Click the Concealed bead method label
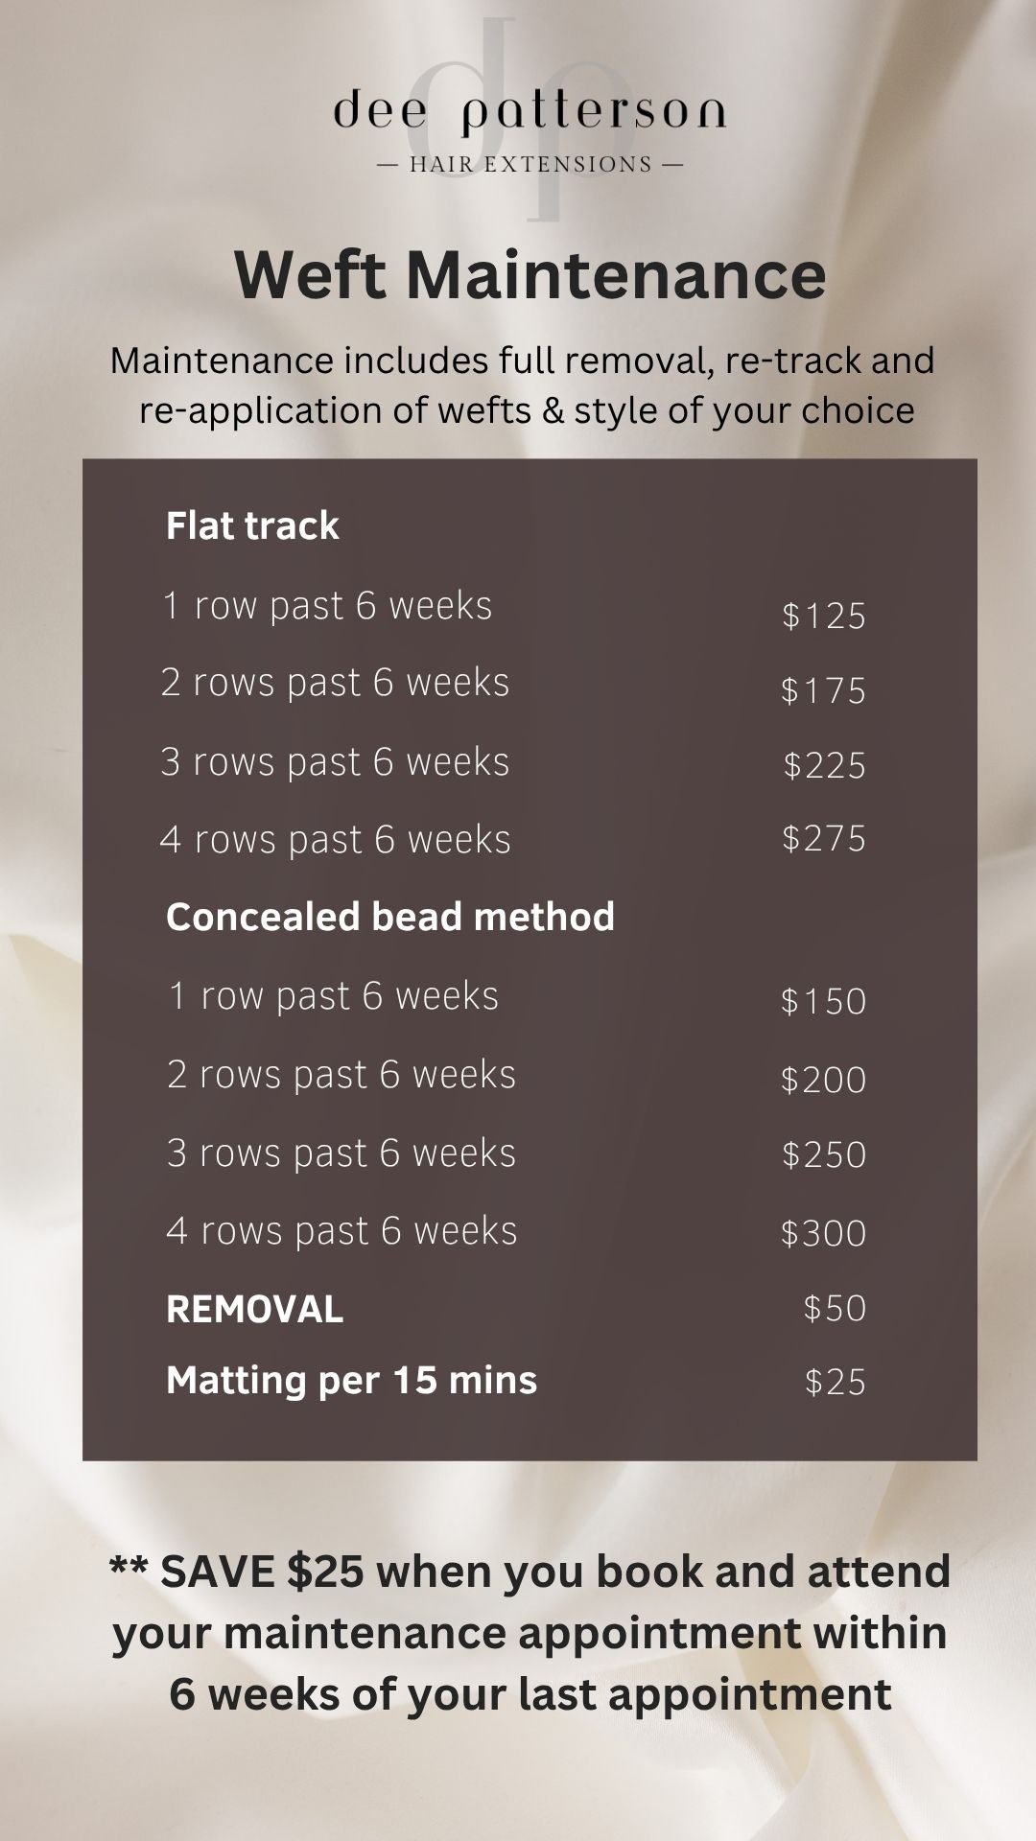The image size is (1036, 1841). pos(390,918)
